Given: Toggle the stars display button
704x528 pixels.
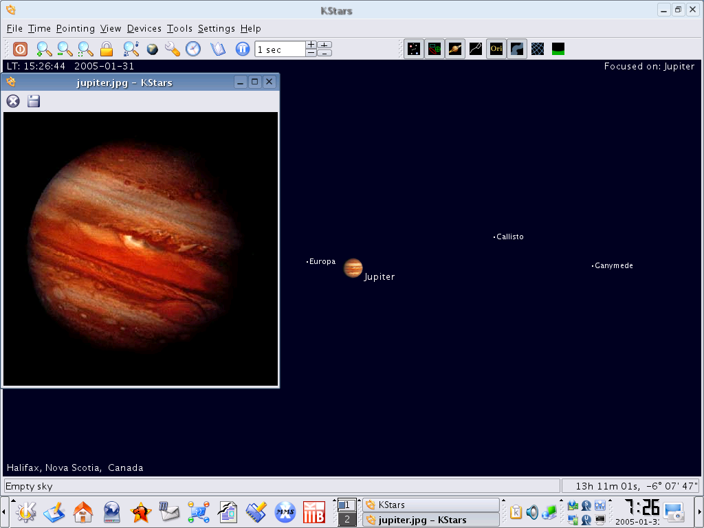Looking at the screenshot, I should tap(413, 49).
